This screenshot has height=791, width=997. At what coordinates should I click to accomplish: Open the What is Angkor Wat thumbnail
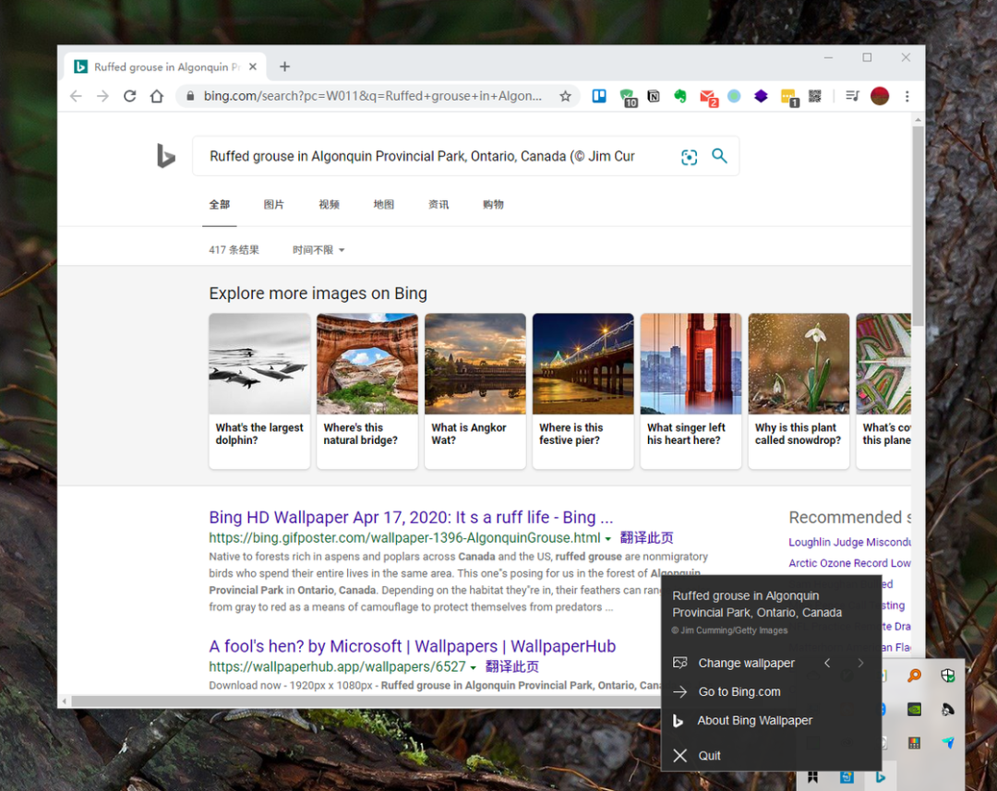click(x=474, y=390)
